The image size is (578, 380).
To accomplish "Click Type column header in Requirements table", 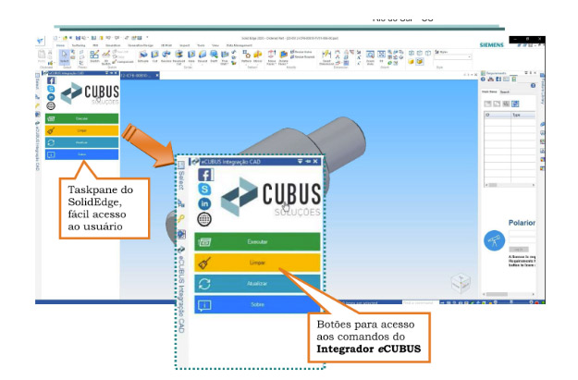I will point(523,115).
